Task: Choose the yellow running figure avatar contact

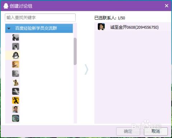Action: [x=39, y=100]
